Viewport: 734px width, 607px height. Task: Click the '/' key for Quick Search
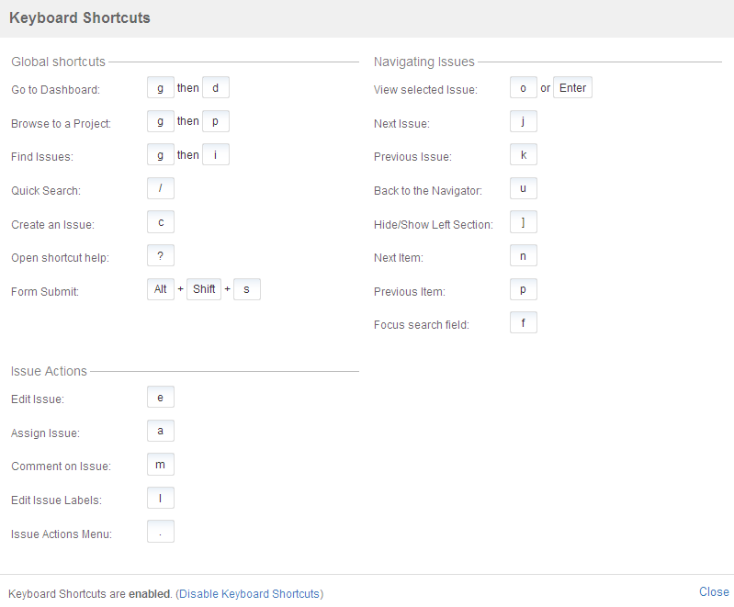[161, 188]
